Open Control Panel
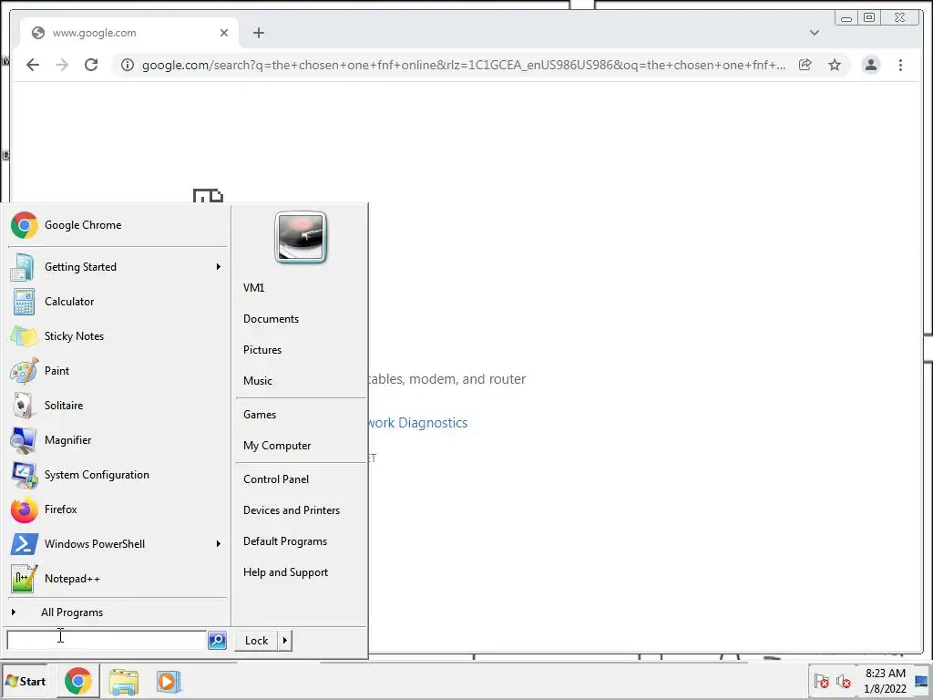Screen dimensions: 933x700 (x=276, y=479)
